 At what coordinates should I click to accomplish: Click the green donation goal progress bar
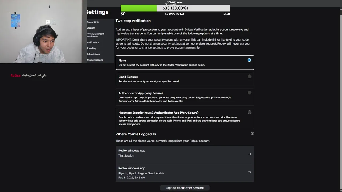click(x=139, y=8)
